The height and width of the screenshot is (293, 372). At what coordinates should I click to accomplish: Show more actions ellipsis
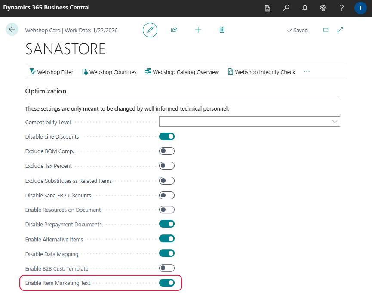[307, 71]
